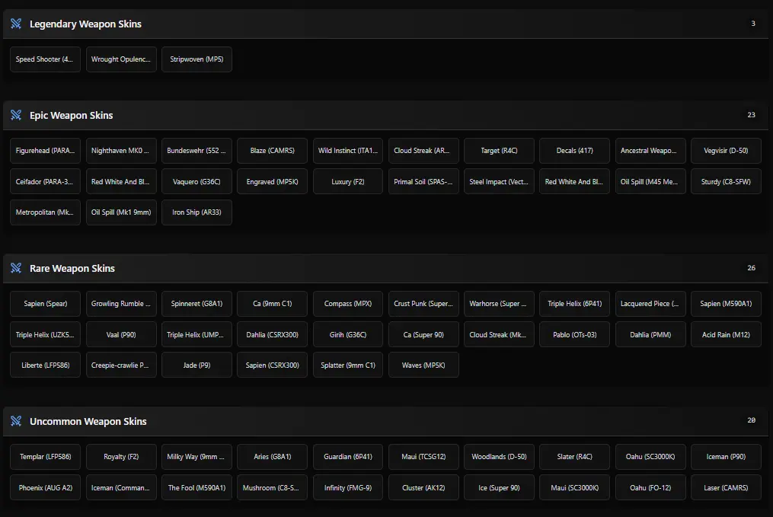Click the Royalty (F2) uncommon skin
The image size is (773, 517).
[121, 457]
